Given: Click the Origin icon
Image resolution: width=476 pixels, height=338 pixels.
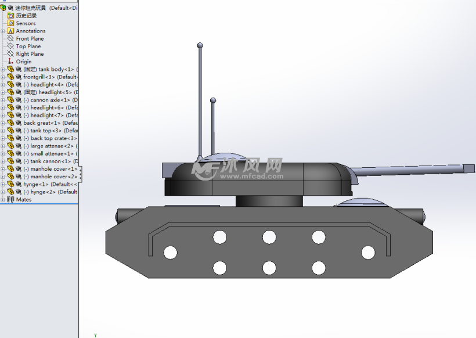Looking at the screenshot, I should (x=10, y=61).
